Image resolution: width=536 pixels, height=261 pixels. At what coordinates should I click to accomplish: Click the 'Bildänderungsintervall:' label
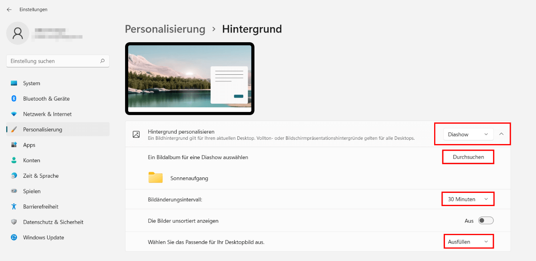pos(175,199)
